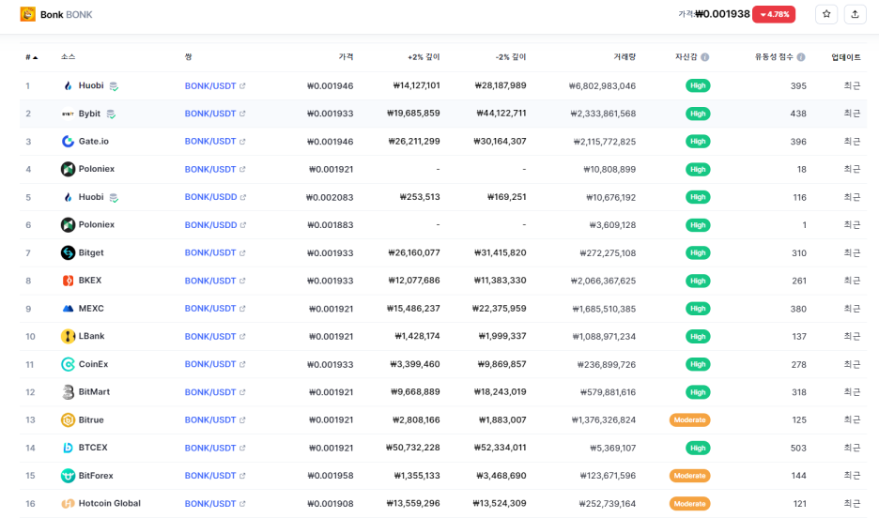Open Bybit BONK/USDT pair link
The image size is (879, 518).
point(210,114)
